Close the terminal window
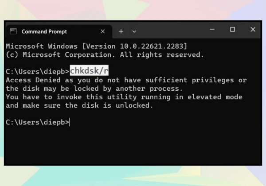This screenshot has width=266, height=186. click(253, 30)
